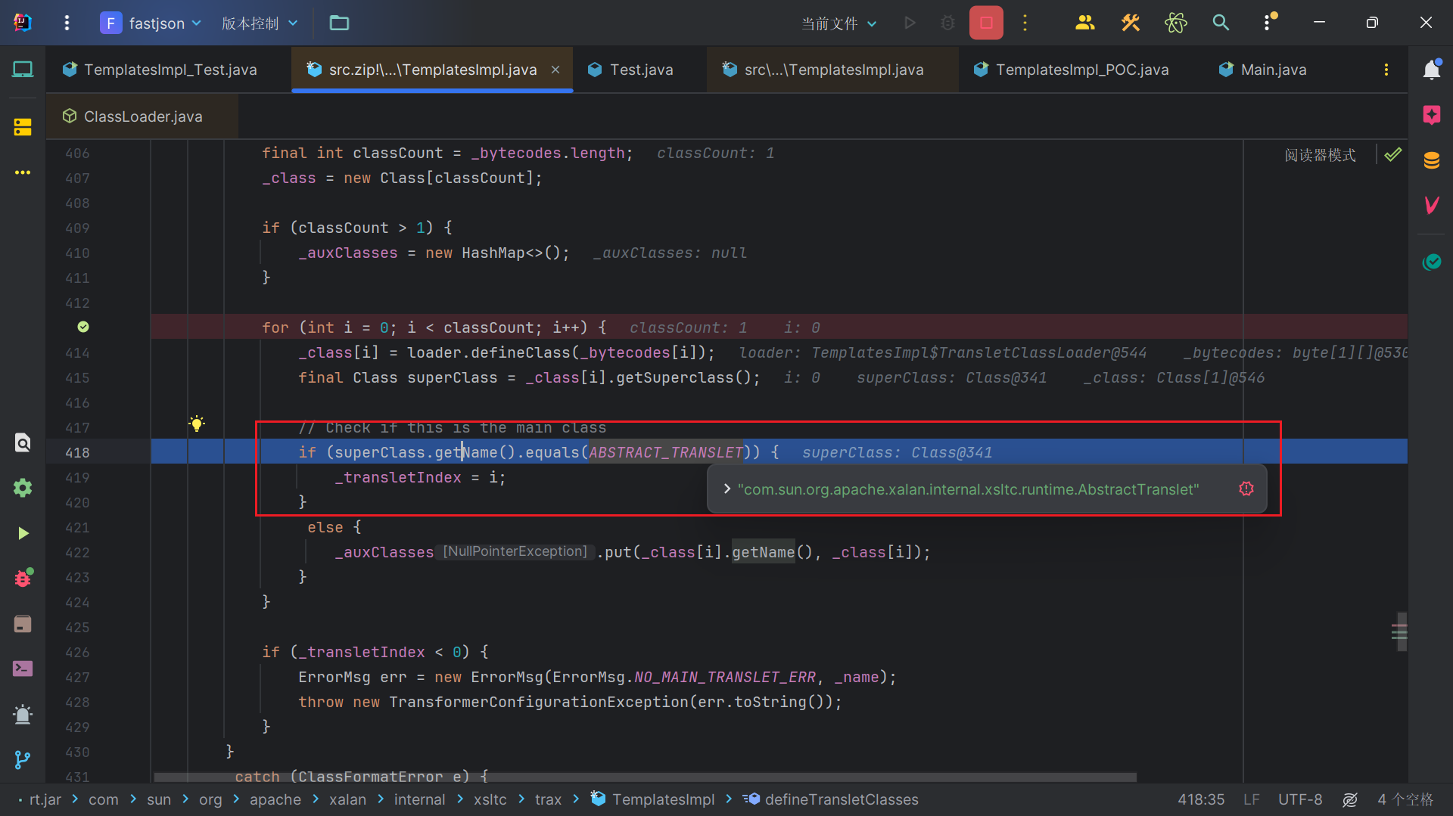Toggle the breakpoint at the for loop line
The height and width of the screenshot is (816, 1453).
click(83, 327)
